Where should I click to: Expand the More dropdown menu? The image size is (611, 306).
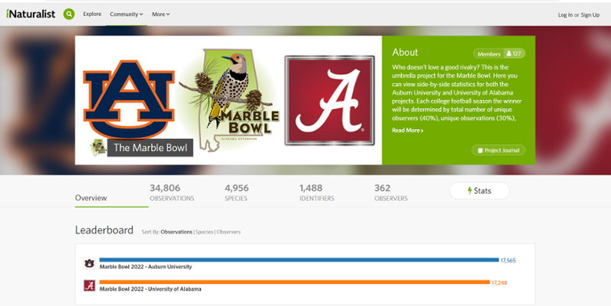[x=160, y=14]
